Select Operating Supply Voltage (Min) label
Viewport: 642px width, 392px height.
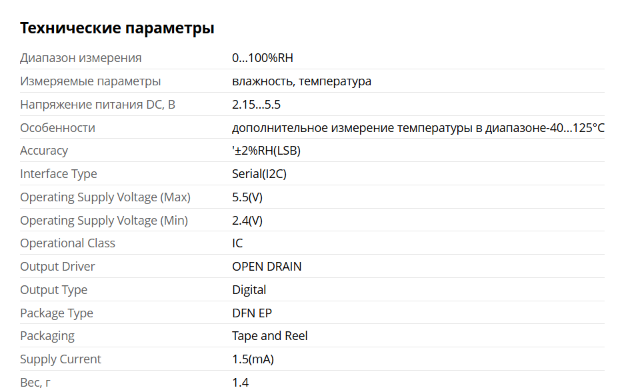(104, 221)
